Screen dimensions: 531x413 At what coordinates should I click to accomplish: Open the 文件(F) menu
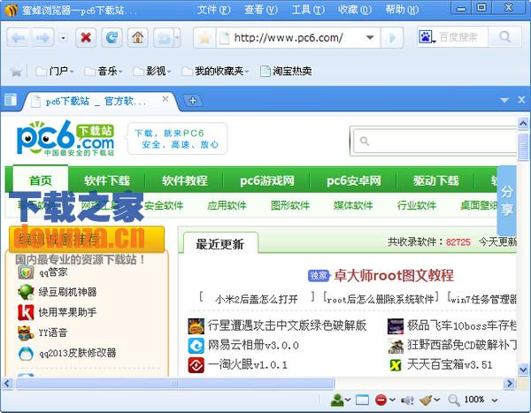[x=213, y=10]
